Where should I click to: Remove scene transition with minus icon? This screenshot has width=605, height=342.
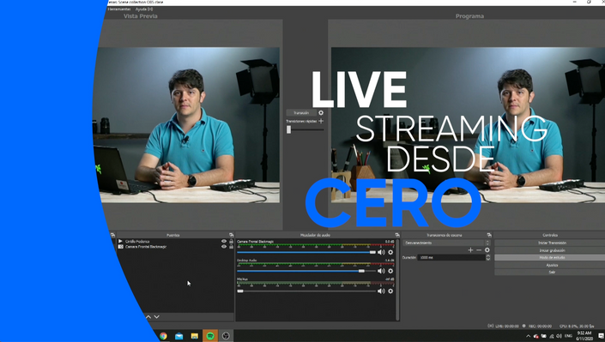point(479,249)
